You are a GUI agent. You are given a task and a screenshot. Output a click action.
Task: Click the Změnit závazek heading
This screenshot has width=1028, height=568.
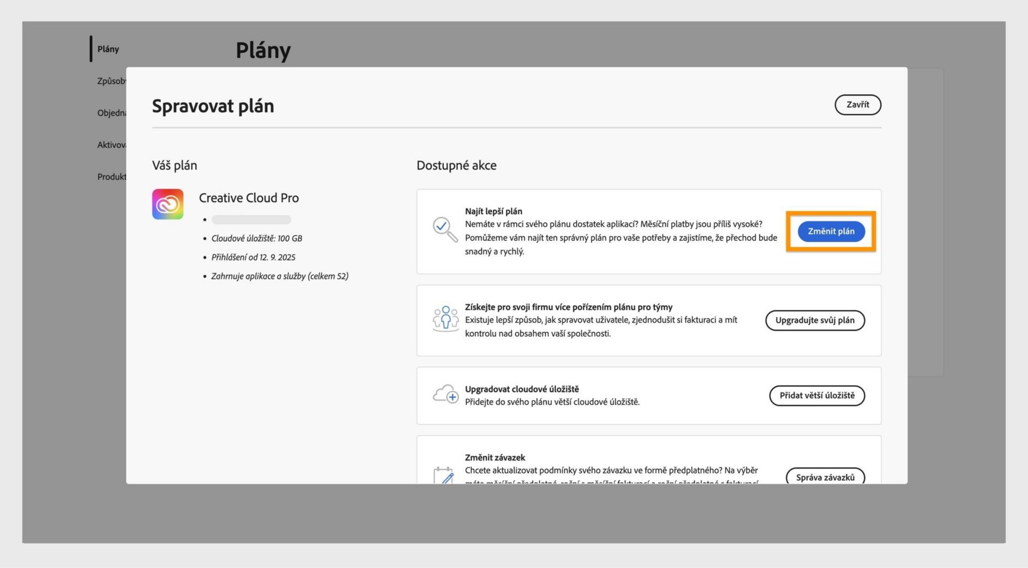(495, 458)
